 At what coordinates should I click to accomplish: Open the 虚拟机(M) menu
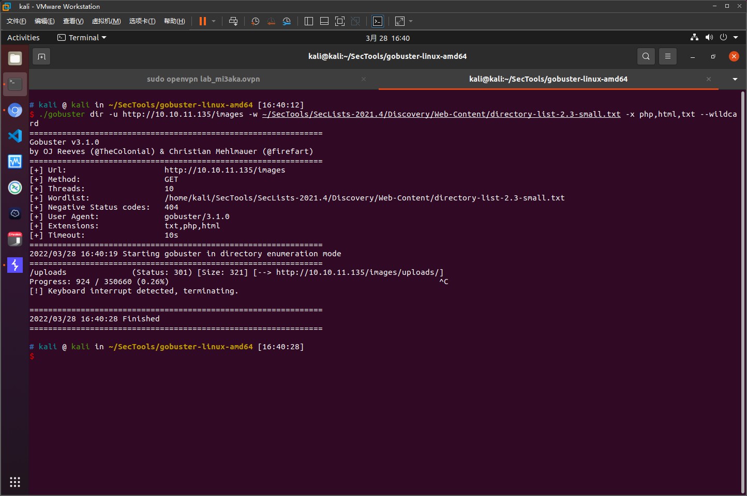106,21
